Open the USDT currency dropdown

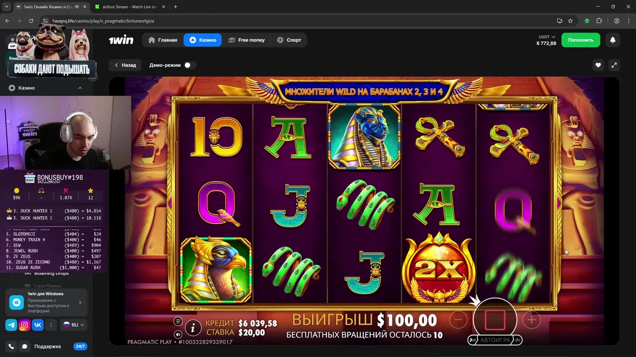(547, 37)
